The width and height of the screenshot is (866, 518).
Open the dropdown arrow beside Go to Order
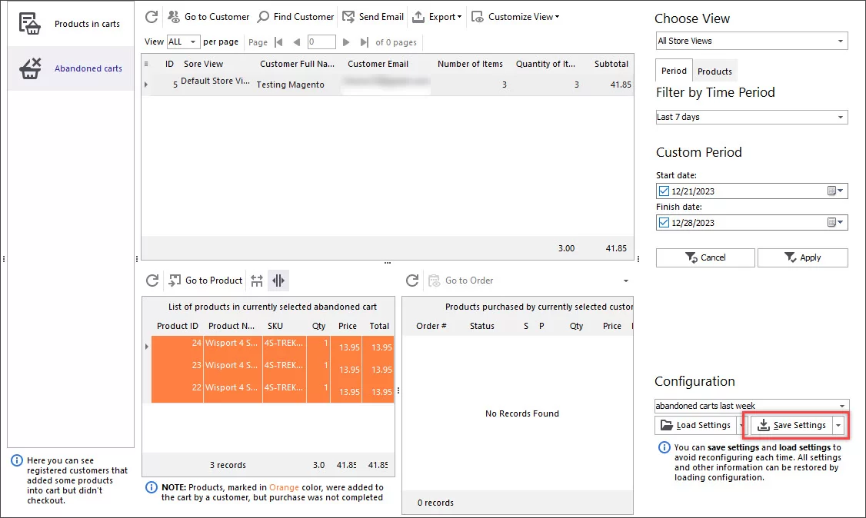click(626, 281)
